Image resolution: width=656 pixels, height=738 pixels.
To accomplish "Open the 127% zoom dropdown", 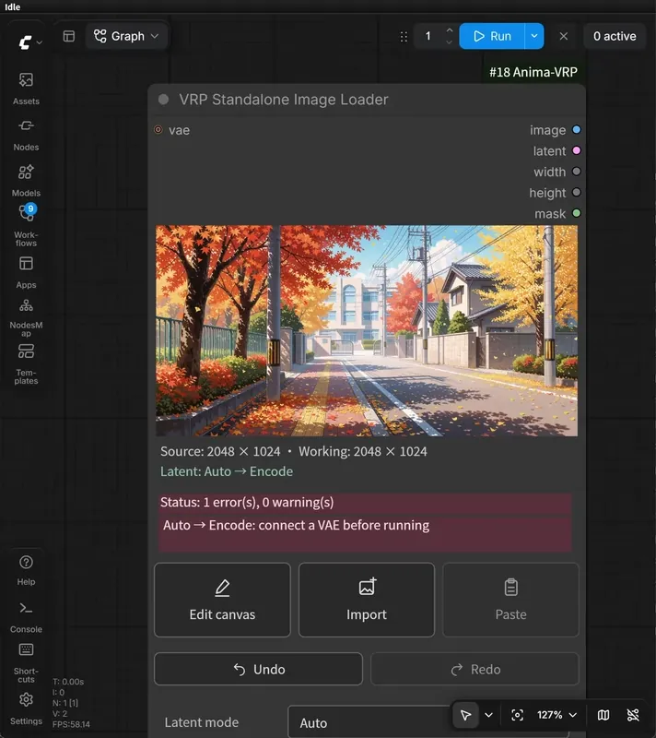I will [556, 715].
